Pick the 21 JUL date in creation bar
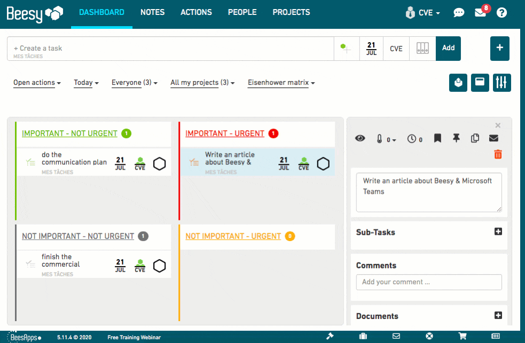Screen dimensions: 525x343 click(371, 49)
